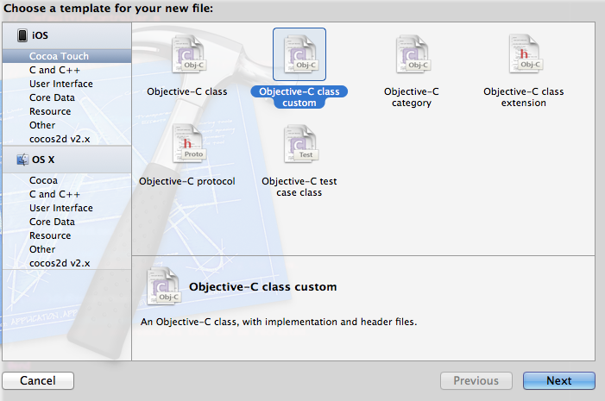The image size is (605, 401).
Task: Click the 'Objective-C class extension' label
Action: (x=524, y=97)
